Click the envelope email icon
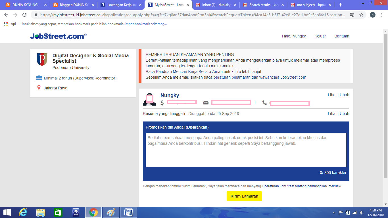 [206, 103]
